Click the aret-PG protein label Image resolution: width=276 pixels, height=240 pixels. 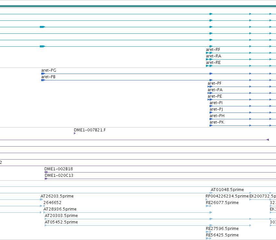[49, 70]
